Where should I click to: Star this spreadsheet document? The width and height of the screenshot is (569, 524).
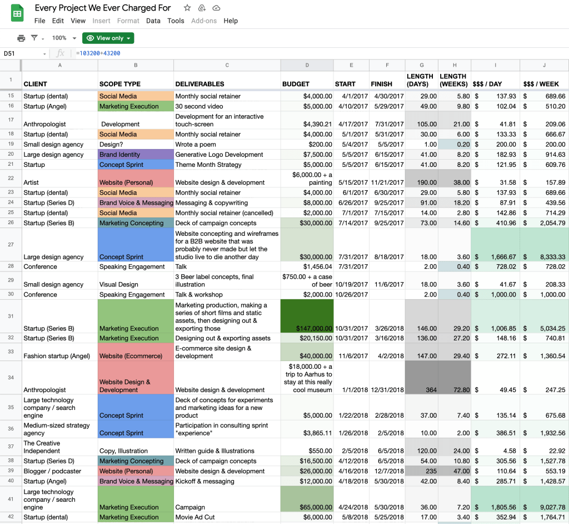pos(187,8)
